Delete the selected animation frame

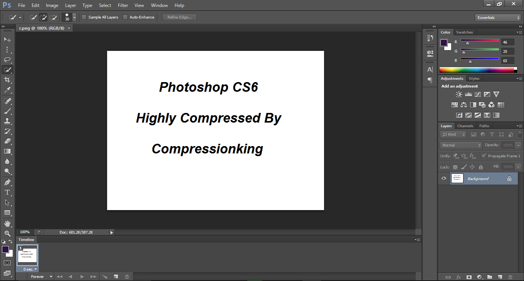point(127,276)
